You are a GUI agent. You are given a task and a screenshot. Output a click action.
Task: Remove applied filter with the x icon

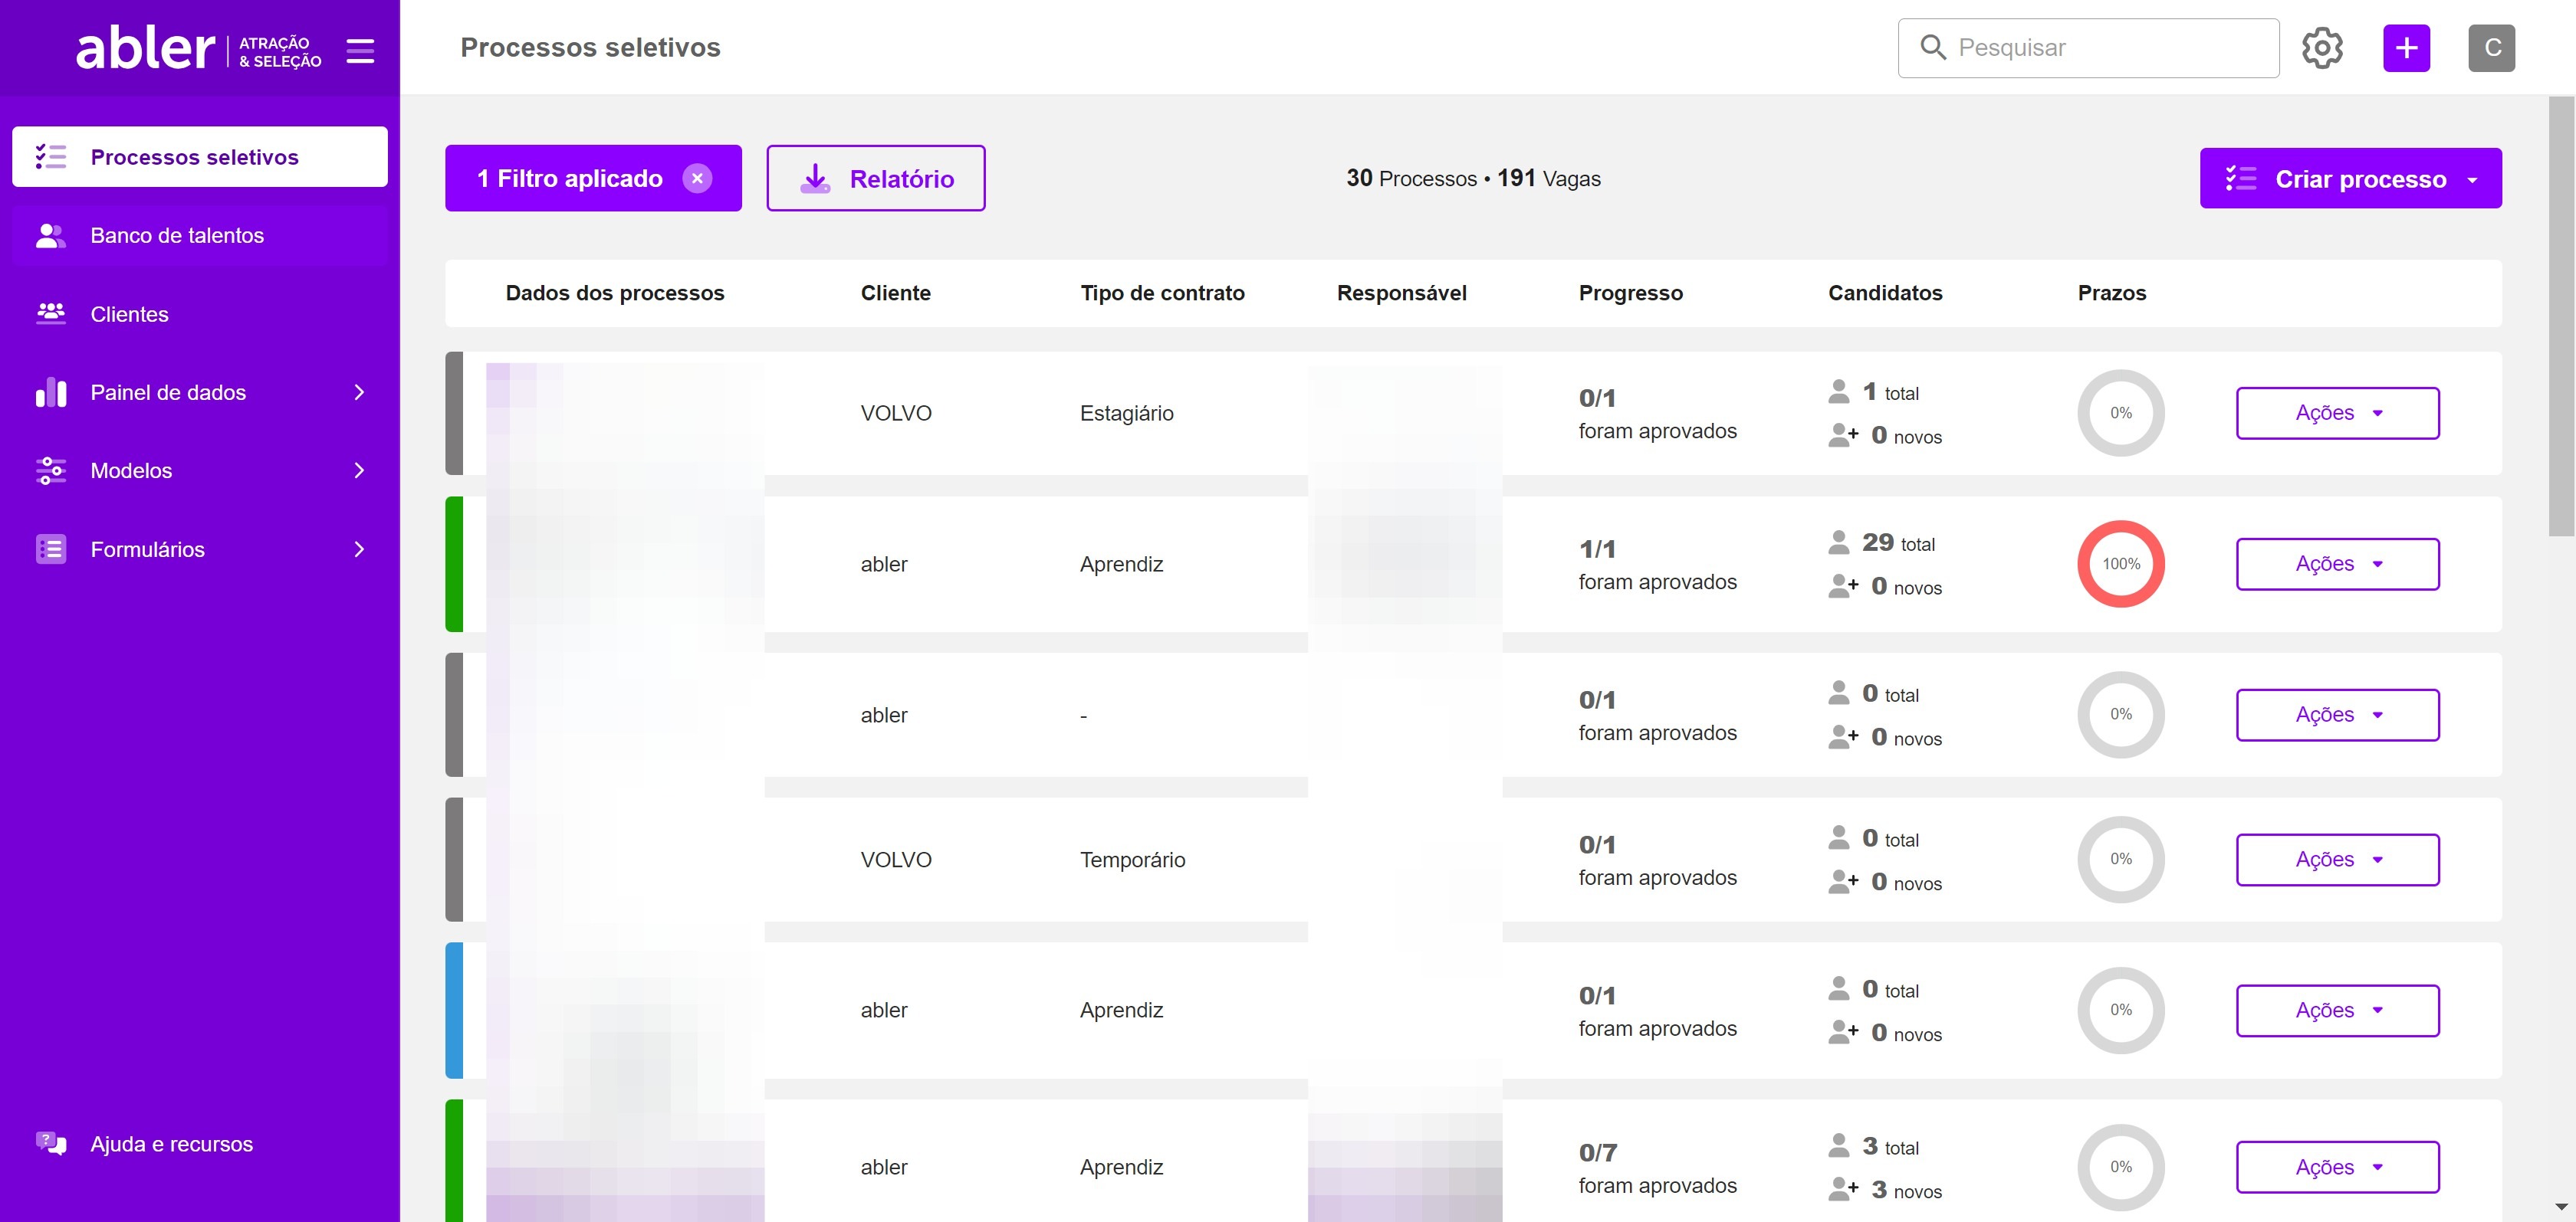pos(697,178)
